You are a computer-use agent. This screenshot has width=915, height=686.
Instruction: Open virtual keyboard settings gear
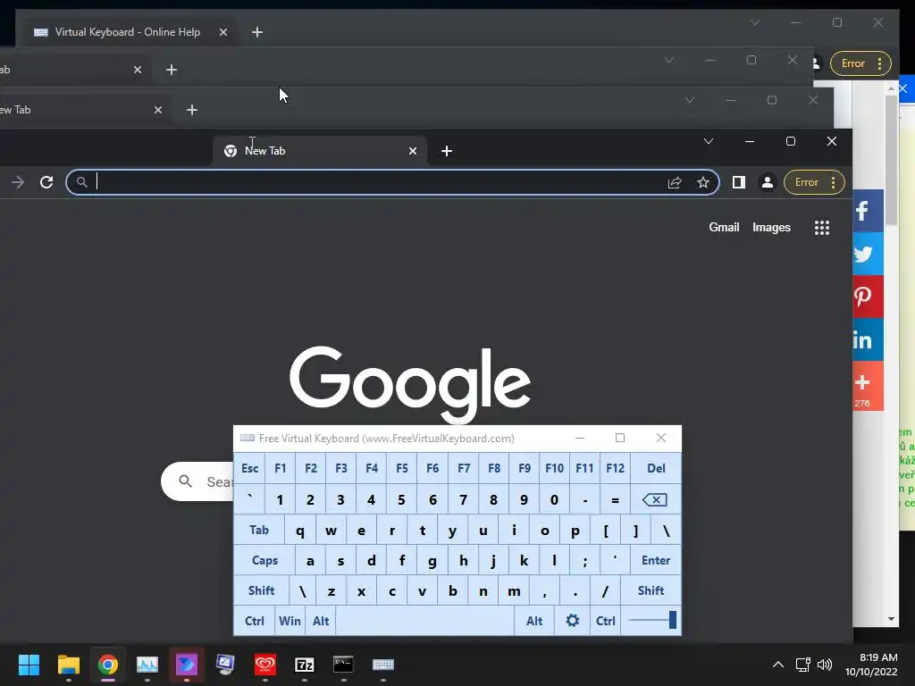point(573,621)
